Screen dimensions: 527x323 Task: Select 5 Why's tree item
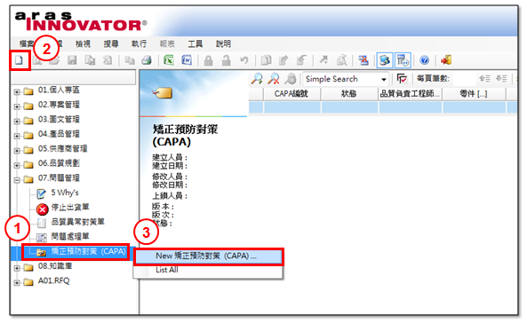65,193
